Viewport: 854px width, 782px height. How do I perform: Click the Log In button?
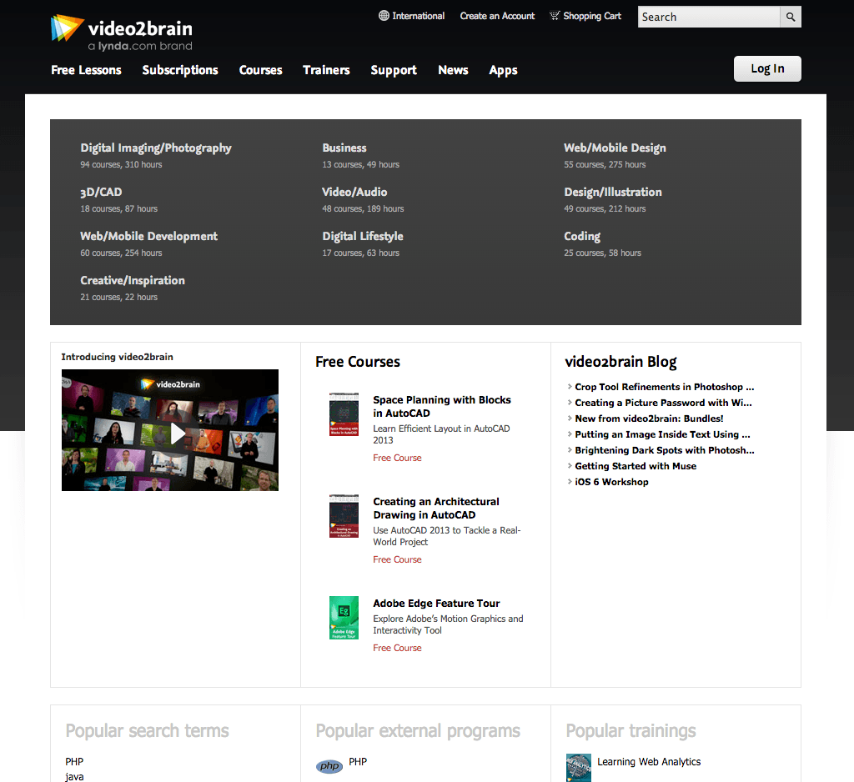click(x=767, y=68)
